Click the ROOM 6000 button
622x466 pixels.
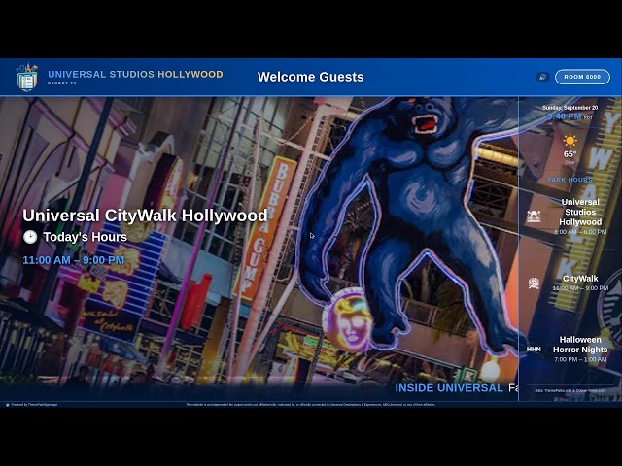[x=582, y=77]
